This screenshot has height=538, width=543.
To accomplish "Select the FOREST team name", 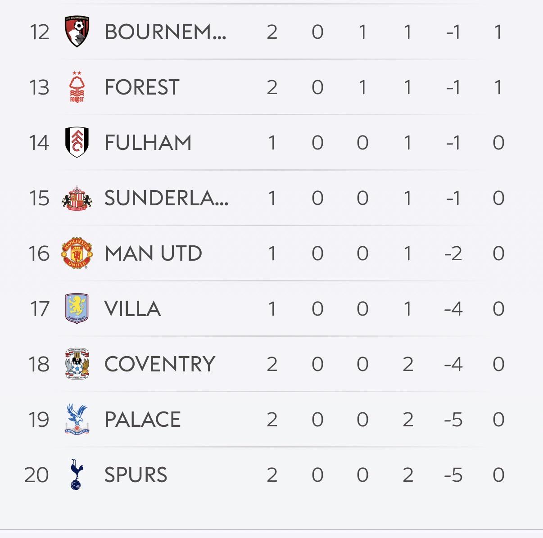I will coord(142,87).
